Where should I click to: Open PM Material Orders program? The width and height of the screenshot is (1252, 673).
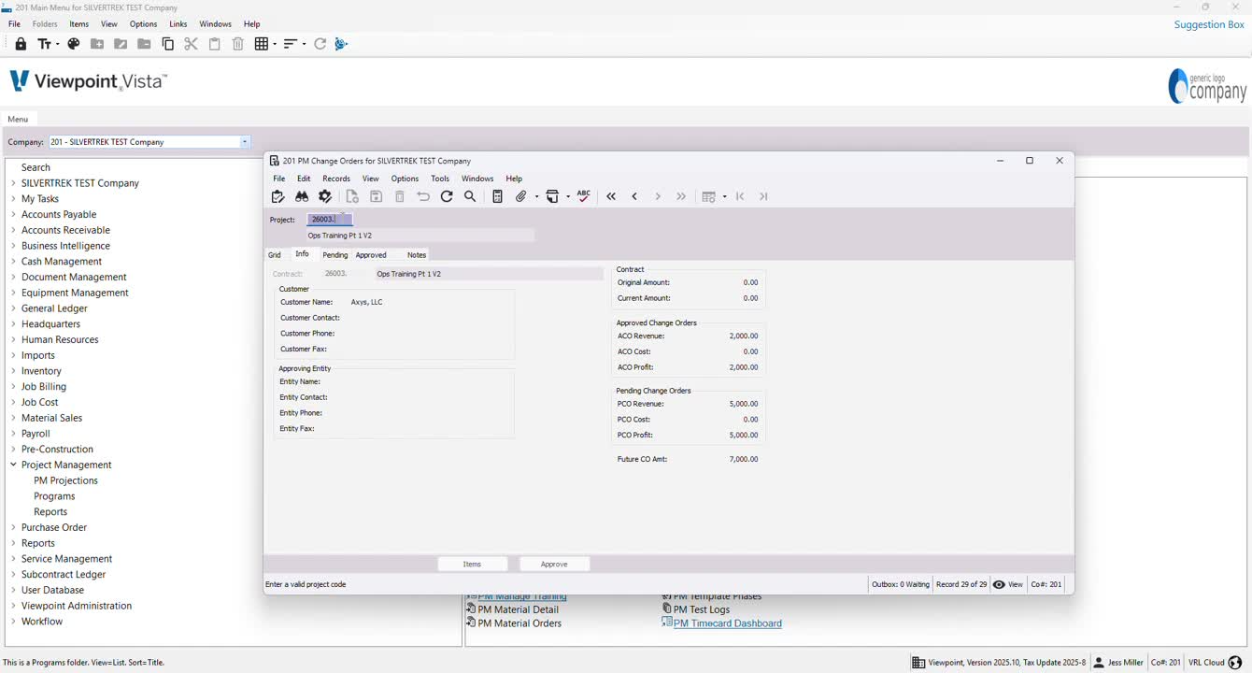tap(519, 623)
